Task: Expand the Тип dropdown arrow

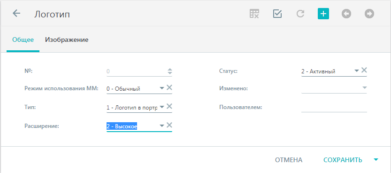Action: [162, 107]
